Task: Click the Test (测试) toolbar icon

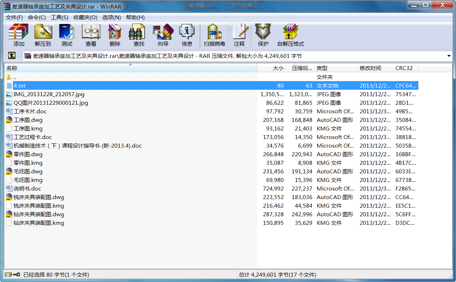Action: 67,35
